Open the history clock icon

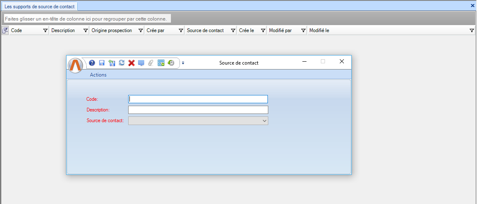coord(171,63)
